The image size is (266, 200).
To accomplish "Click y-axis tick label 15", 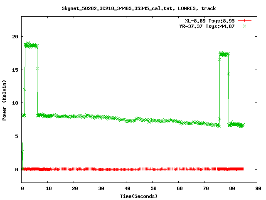I will click(x=15, y=70).
